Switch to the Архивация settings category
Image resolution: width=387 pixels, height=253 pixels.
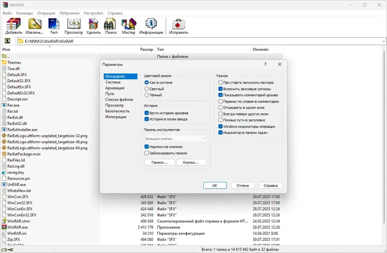115,88
